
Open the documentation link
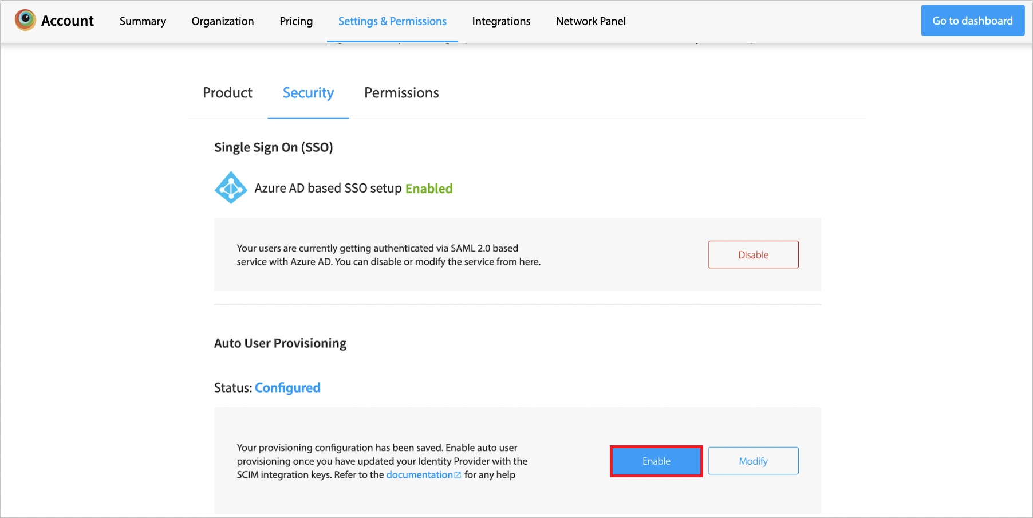click(419, 475)
